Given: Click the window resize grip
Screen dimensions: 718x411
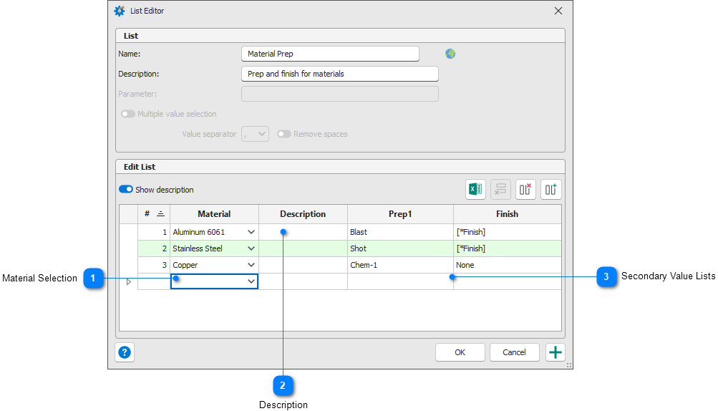Looking at the screenshot, I should 569,365.
